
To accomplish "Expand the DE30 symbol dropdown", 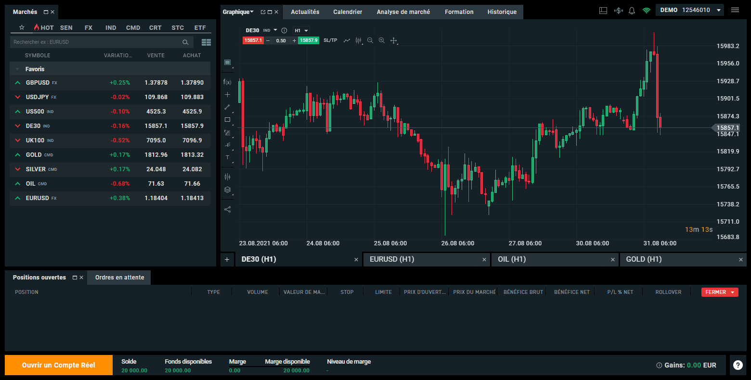I will [x=275, y=30].
